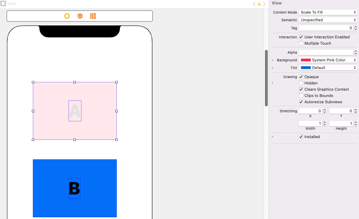Toggle the Installed checkbox
Screen dimensions: 359x219
301,137
